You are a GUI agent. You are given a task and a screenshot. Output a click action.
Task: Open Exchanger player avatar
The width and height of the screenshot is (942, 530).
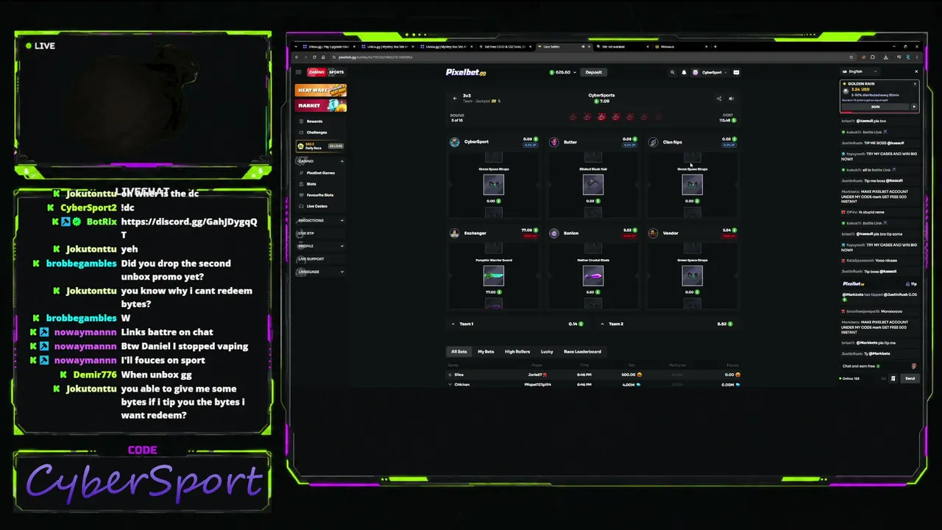pyautogui.click(x=455, y=233)
